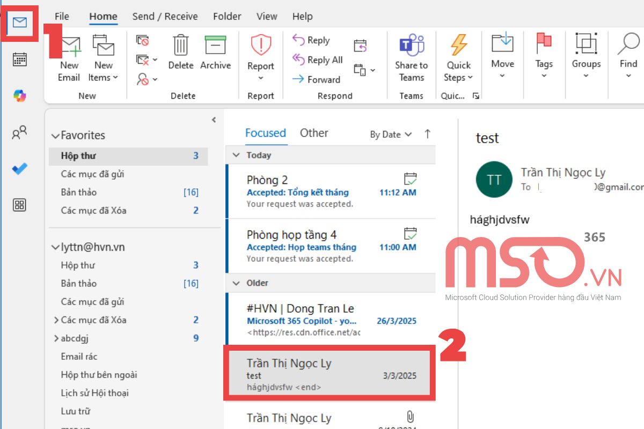
Task: Click the Junk block sender icon
Action: click(142, 79)
